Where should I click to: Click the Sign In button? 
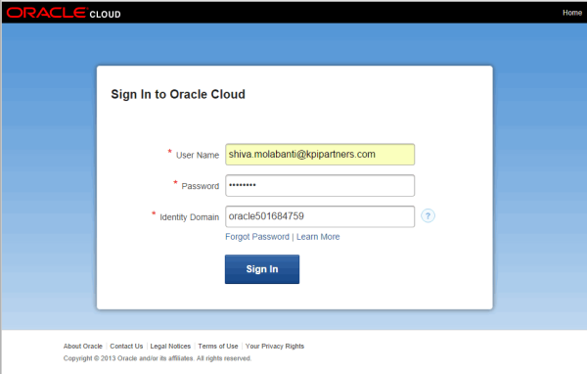coord(262,269)
